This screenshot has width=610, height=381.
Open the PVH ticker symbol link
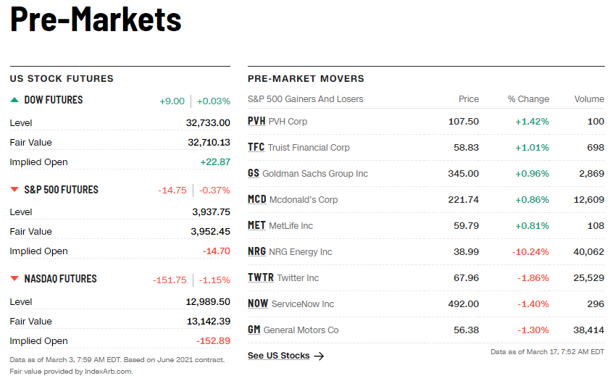pyautogui.click(x=256, y=121)
